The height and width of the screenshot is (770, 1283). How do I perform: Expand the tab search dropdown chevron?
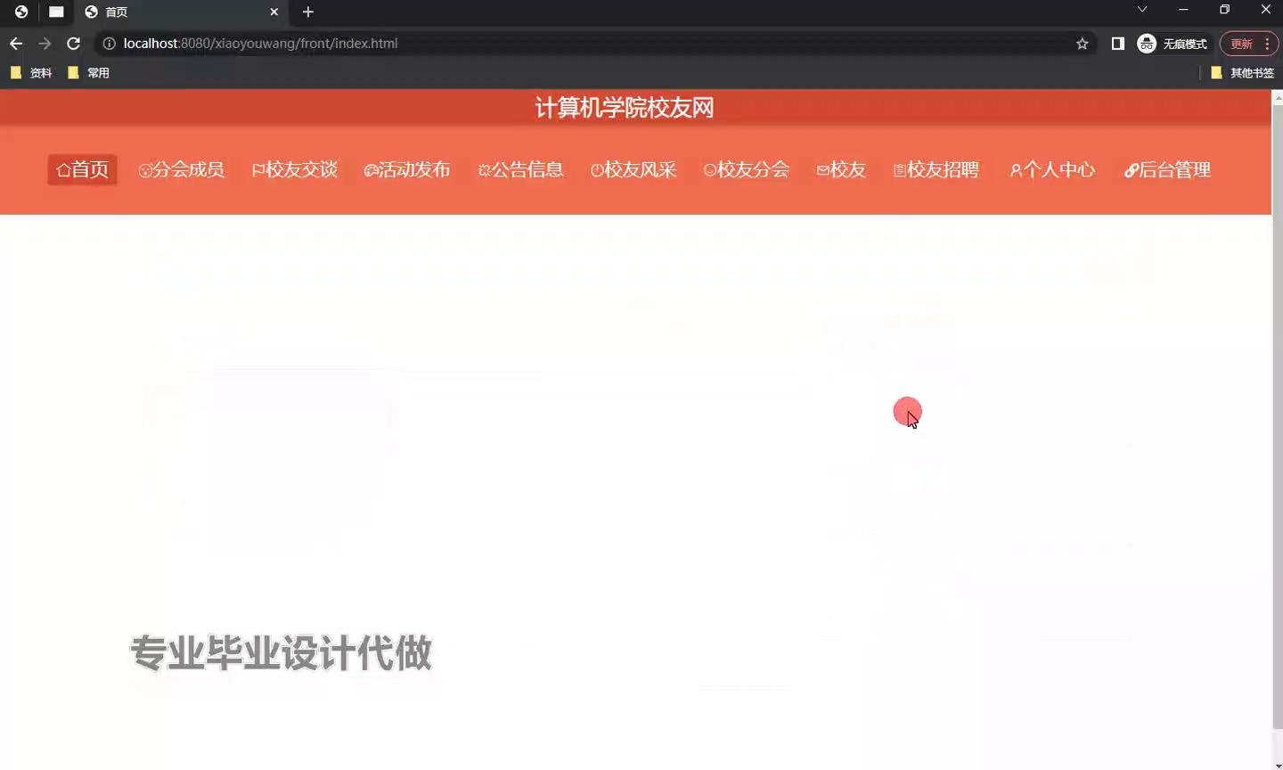[x=1141, y=10]
